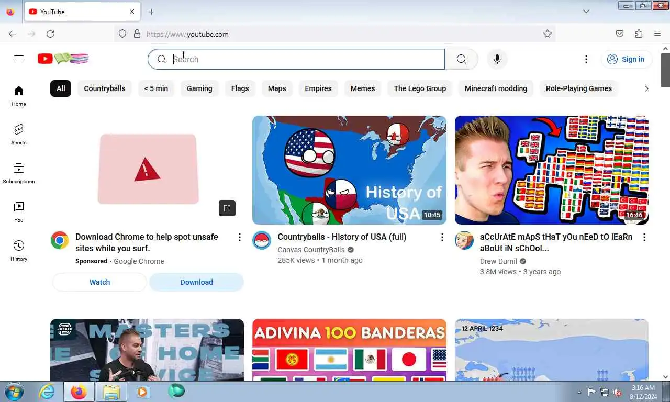Click the ad Download button
This screenshot has height=402, width=670.
coord(196,282)
